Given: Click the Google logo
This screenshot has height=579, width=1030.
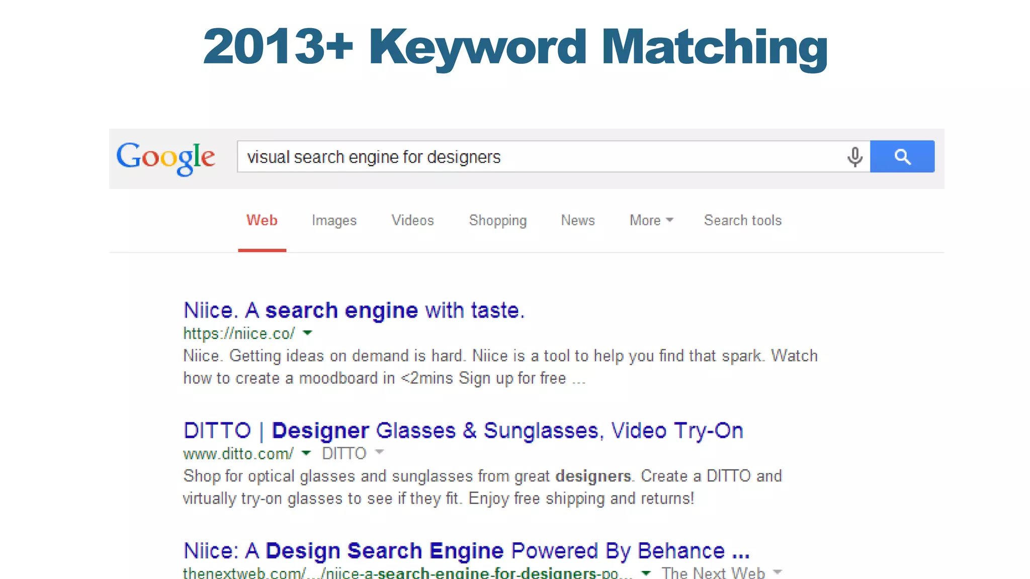Looking at the screenshot, I should coord(165,158).
